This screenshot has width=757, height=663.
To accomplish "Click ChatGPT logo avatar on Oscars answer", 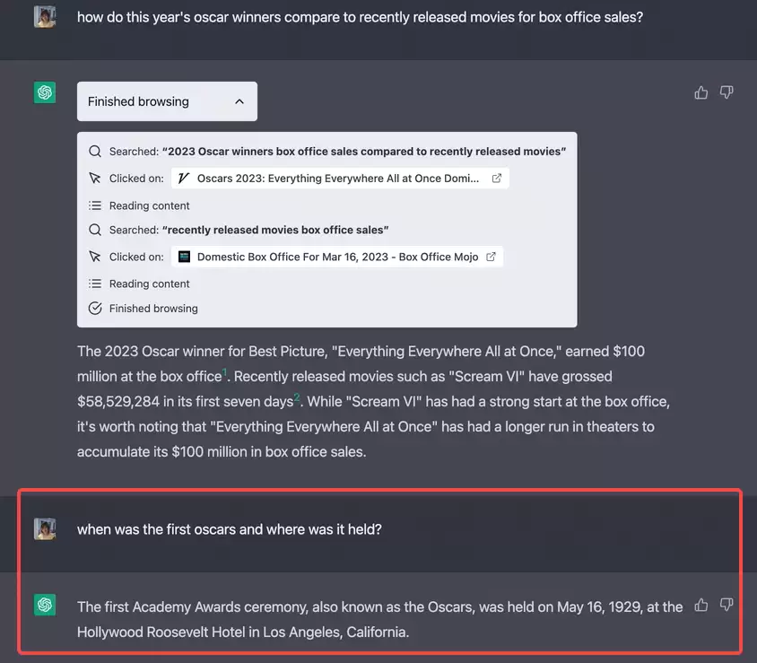I will tap(45, 605).
